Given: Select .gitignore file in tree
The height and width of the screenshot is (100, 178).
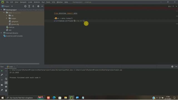Looking at the screenshot, I should (15, 21).
